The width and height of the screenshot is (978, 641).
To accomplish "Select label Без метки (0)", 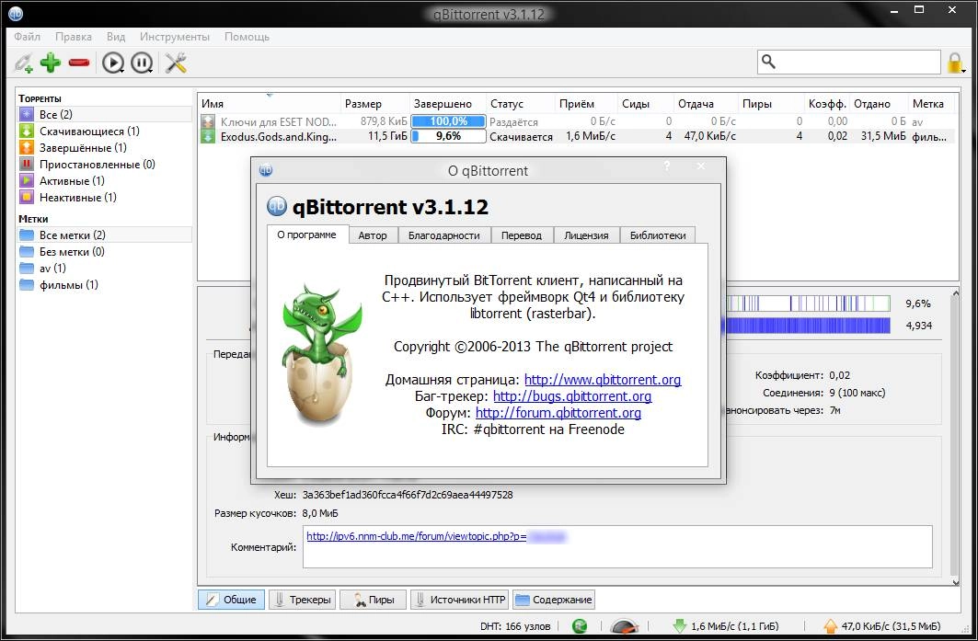I will (105, 251).
